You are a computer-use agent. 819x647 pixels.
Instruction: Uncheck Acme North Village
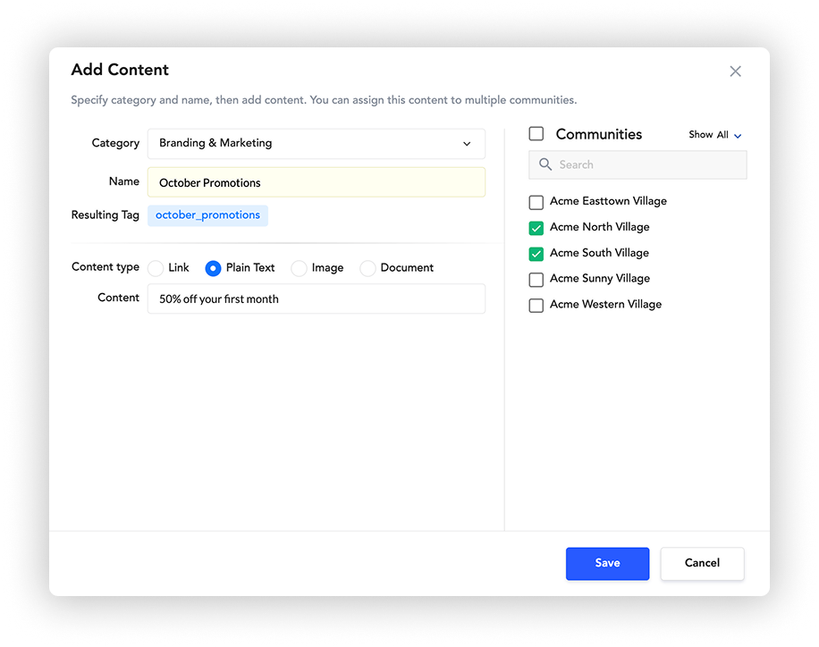pyautogui.click(x=536, y=228)
